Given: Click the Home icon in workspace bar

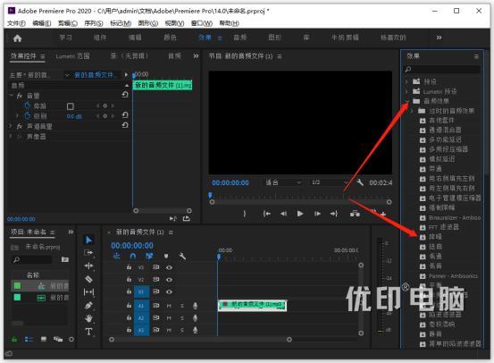Looking at the screenshot, I should pos(17,38).
